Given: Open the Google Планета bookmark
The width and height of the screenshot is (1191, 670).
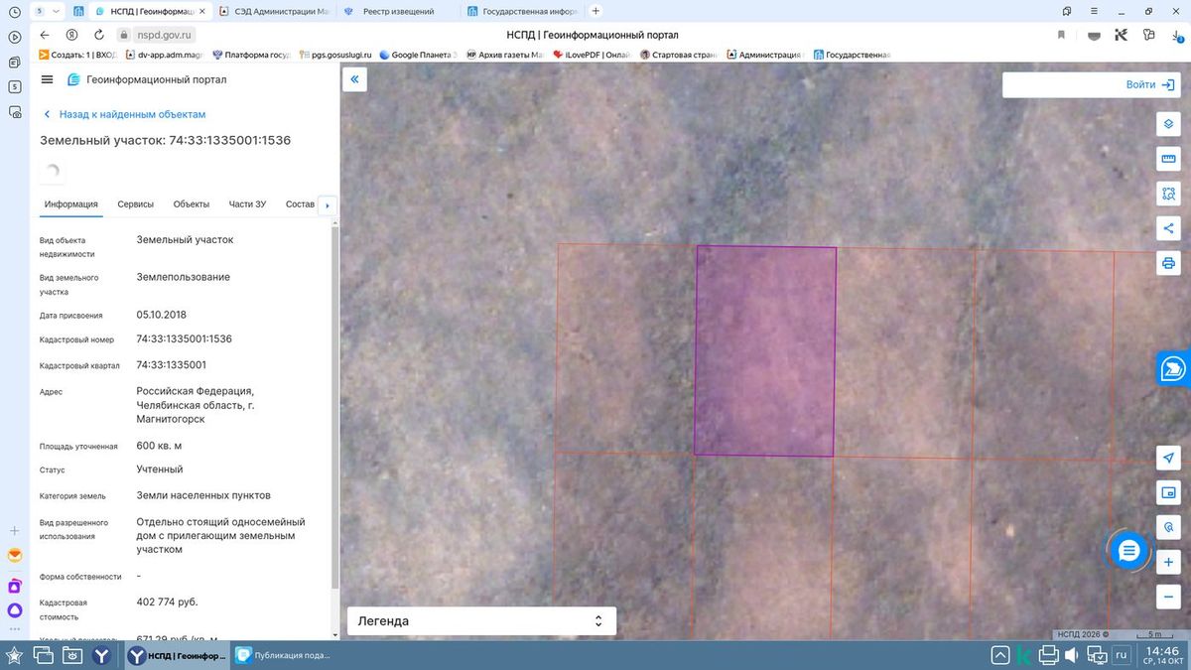Looking at the screenshot, I should [x=417, y=55].
